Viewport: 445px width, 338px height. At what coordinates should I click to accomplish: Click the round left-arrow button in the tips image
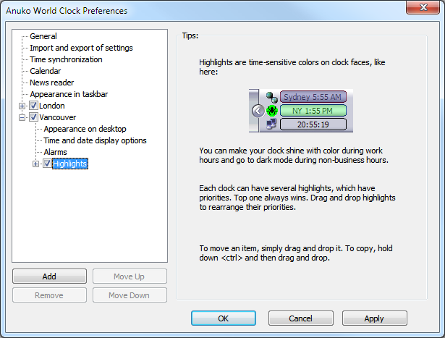coord(258,111)
